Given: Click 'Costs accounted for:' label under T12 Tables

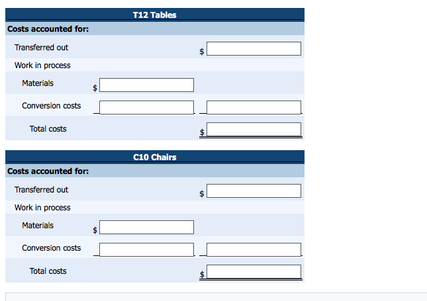Looking at the screenshot, I should (x=48, y=29).
